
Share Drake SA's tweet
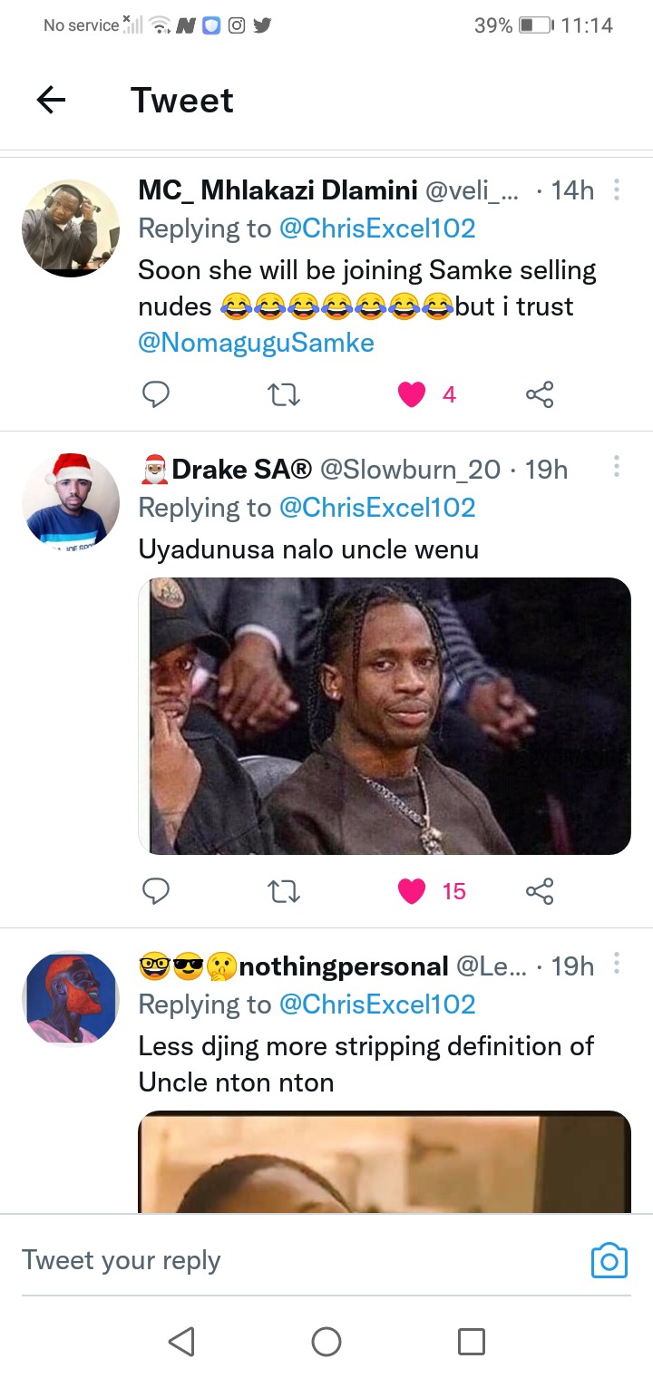(540, 891)
